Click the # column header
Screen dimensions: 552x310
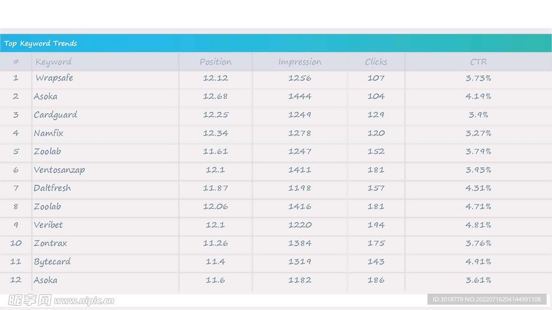pos(16,62)
